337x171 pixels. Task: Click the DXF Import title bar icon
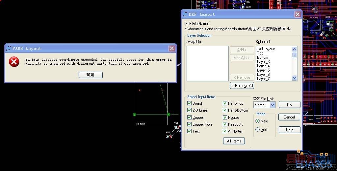185,14
